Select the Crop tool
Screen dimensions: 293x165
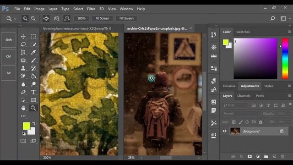(23, 52)
